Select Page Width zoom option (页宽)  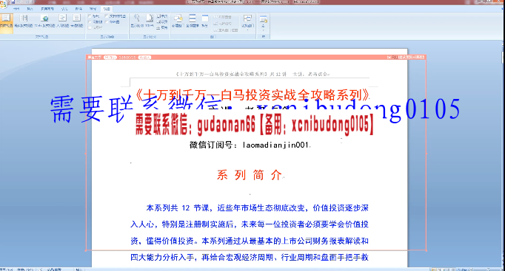click(162, 27)
